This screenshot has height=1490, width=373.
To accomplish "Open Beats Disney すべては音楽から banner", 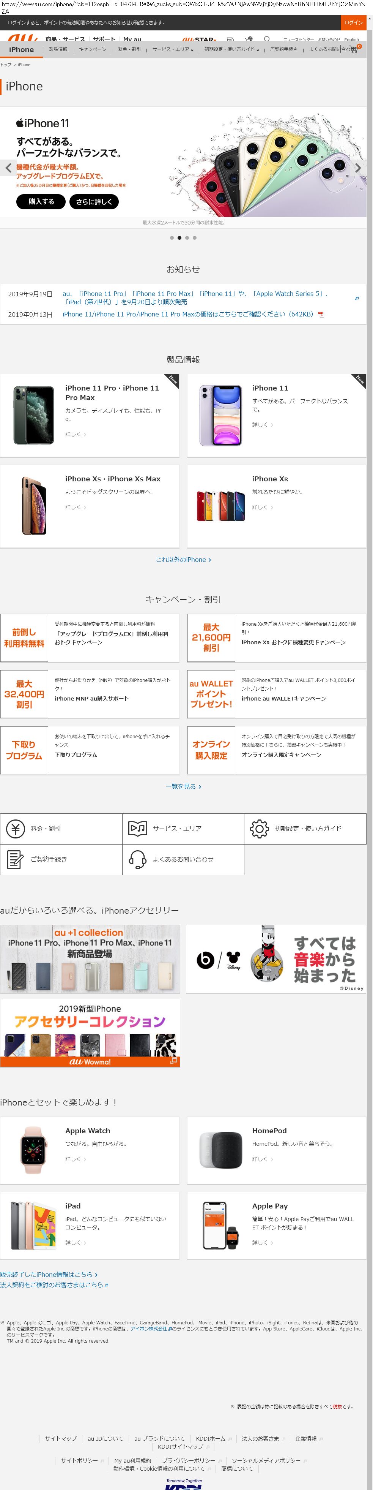I will (x=276, y=959).
